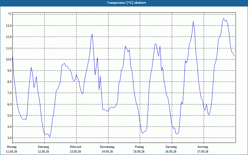Click the Samstag day label
The image size is (248, 155).
(x=171, y=147)
